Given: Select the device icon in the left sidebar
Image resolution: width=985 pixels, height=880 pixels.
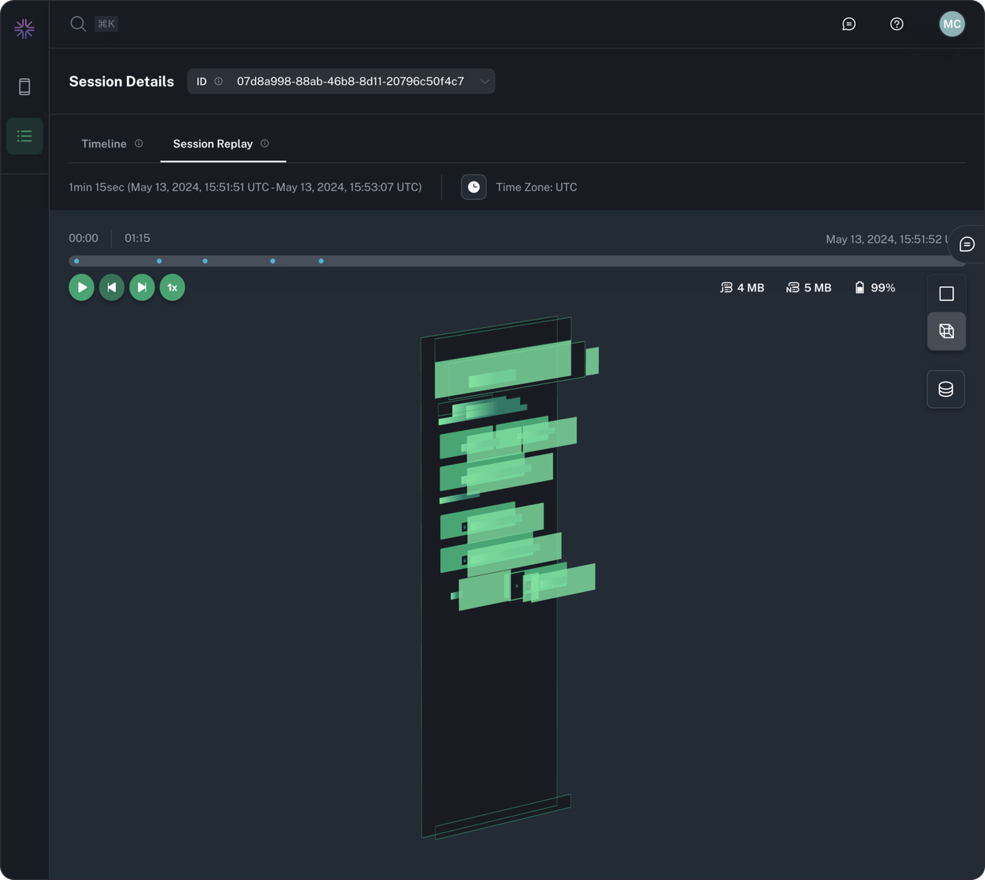Looking at the screenshot, I should click(x=24, y=86).
